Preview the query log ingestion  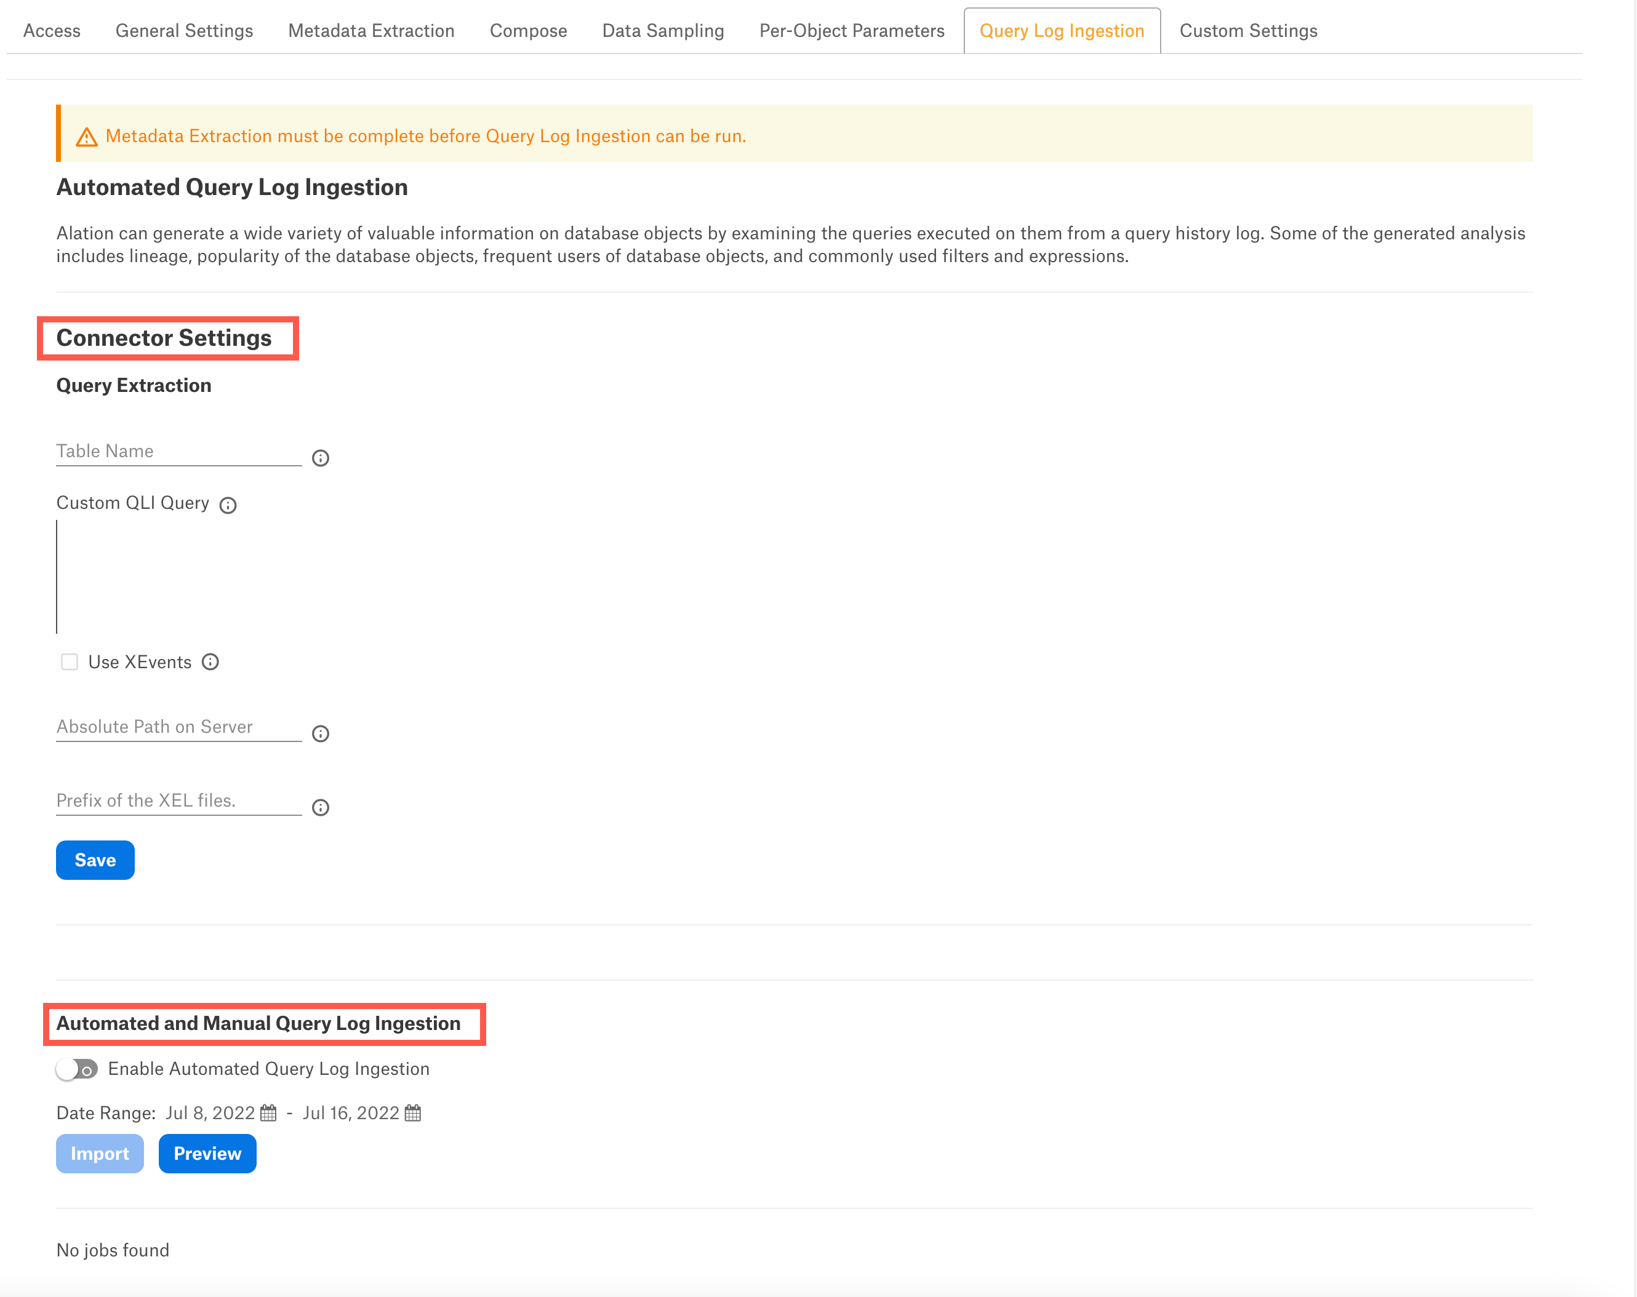point(207,1154)
